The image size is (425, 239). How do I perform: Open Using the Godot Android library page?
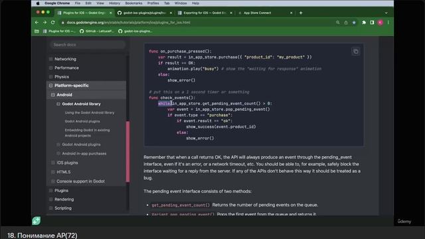tap(90, 113)
